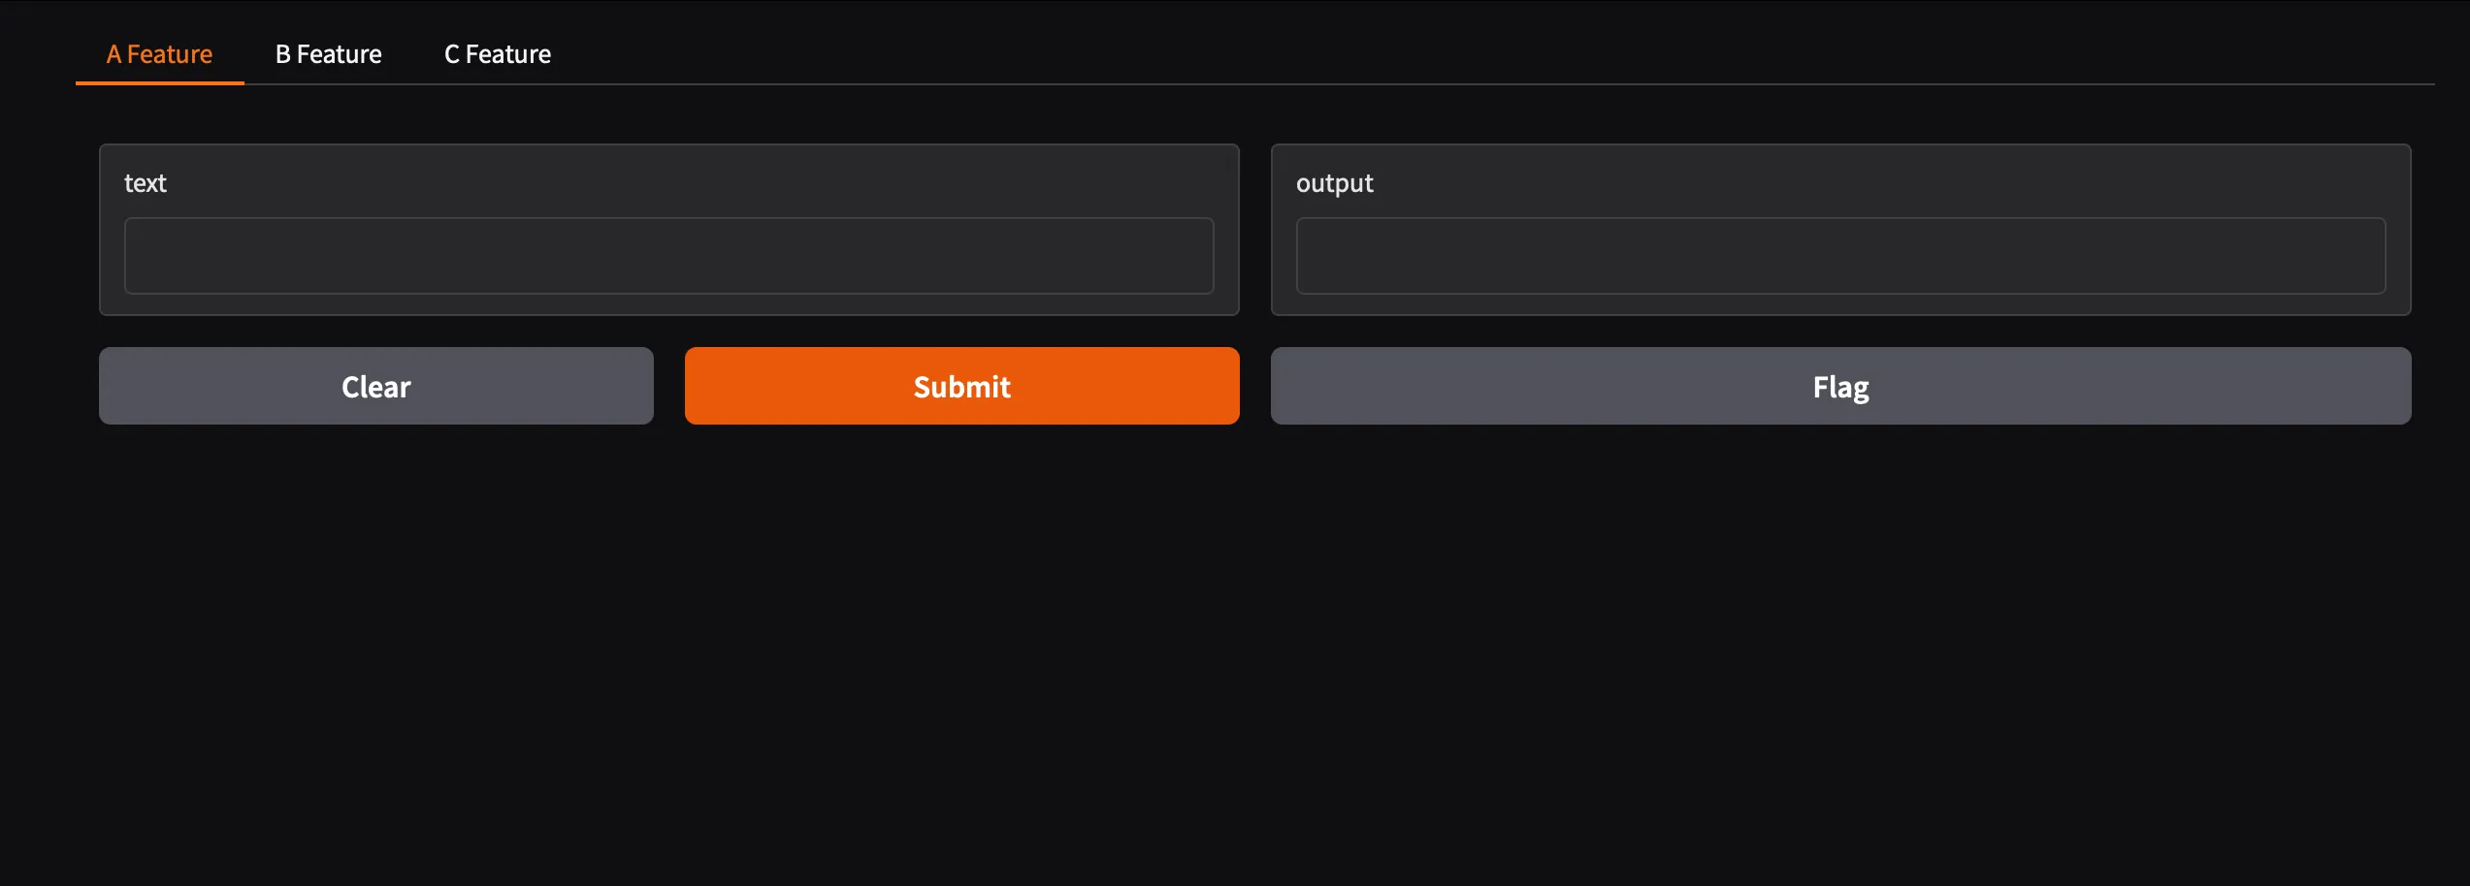This screenshot has height=886, width=2470.
Task: Activate the tab labeled C Feature
Action: 498,54
